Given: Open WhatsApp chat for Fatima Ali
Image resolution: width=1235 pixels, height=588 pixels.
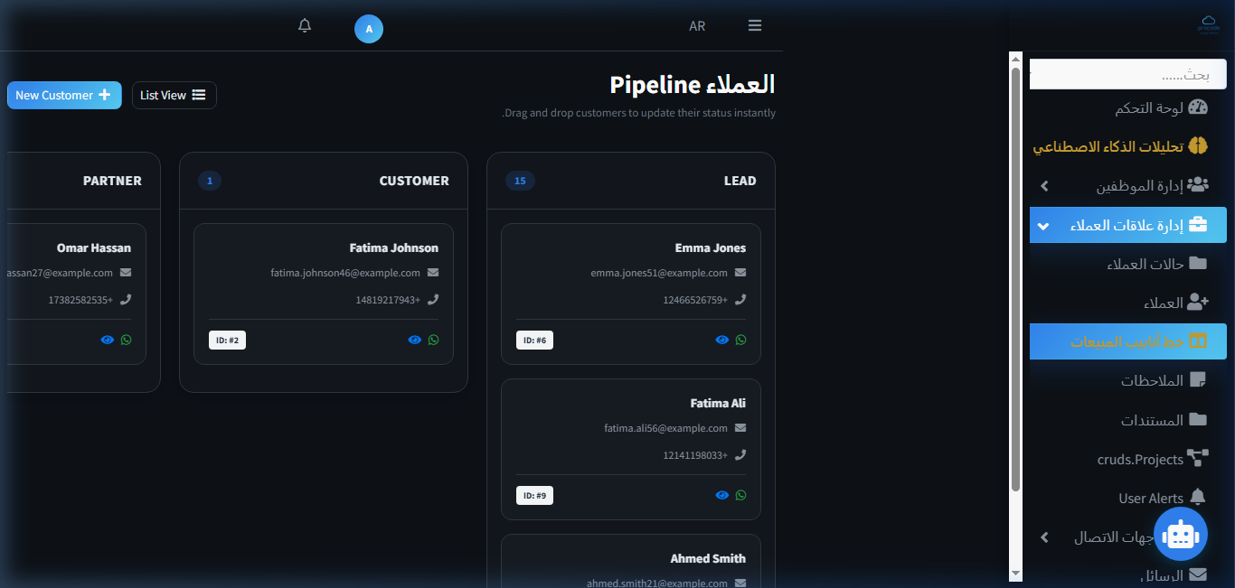Looking at the screenshot, I should pyautogui.click(x=741, y=495).
